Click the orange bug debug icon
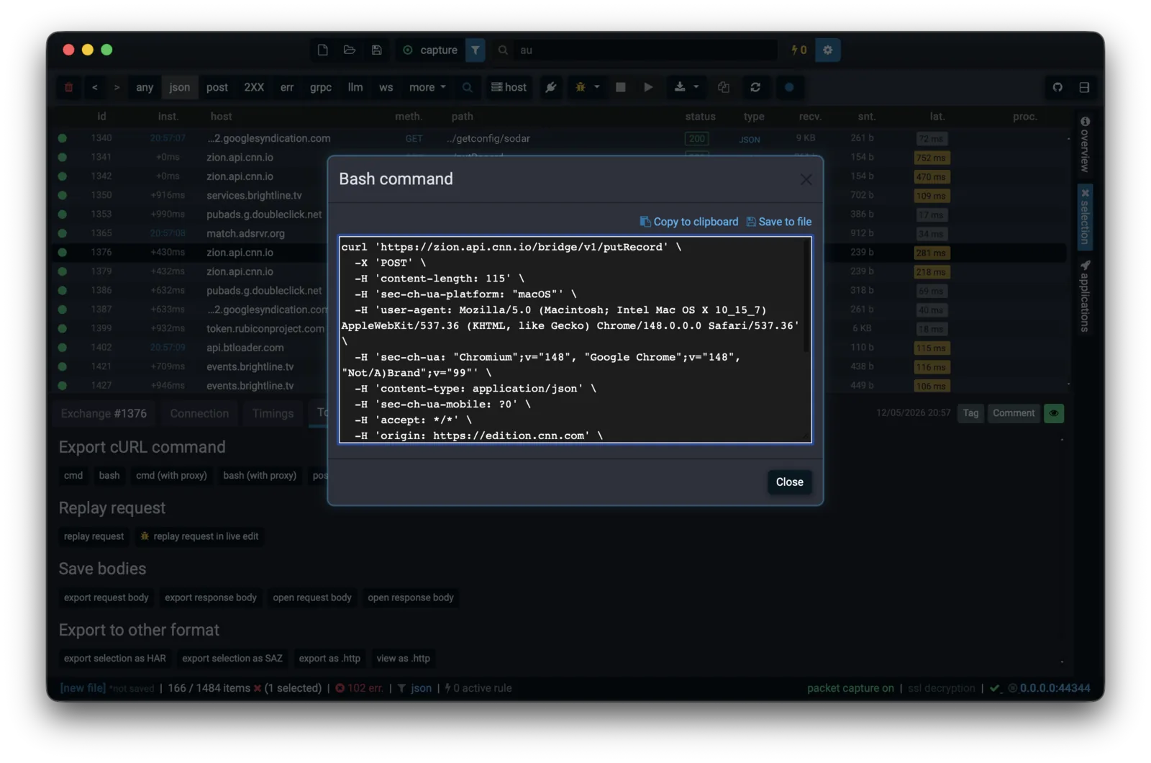Image resolution: width=1151 pixels, height=763 pixels. point(581,87)
